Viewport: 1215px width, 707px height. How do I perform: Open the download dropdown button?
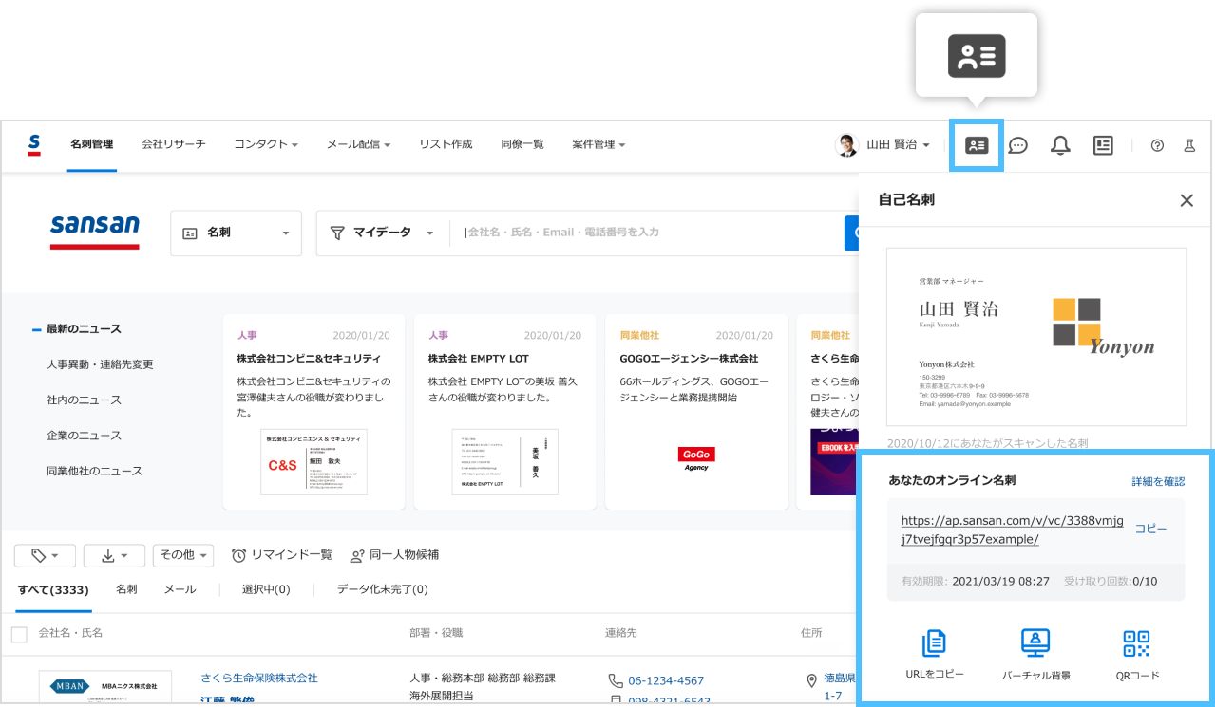114,555
